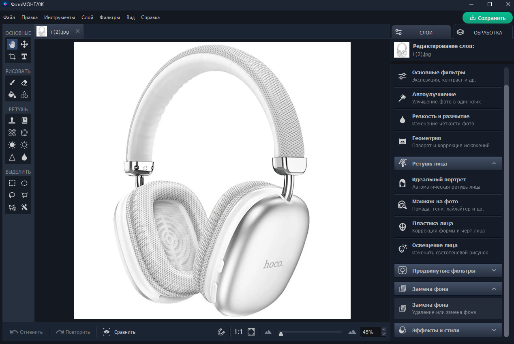514x344 pixels.
Task: Pick the Magic Wand selection tool
Action: click(x=24, y=207)
